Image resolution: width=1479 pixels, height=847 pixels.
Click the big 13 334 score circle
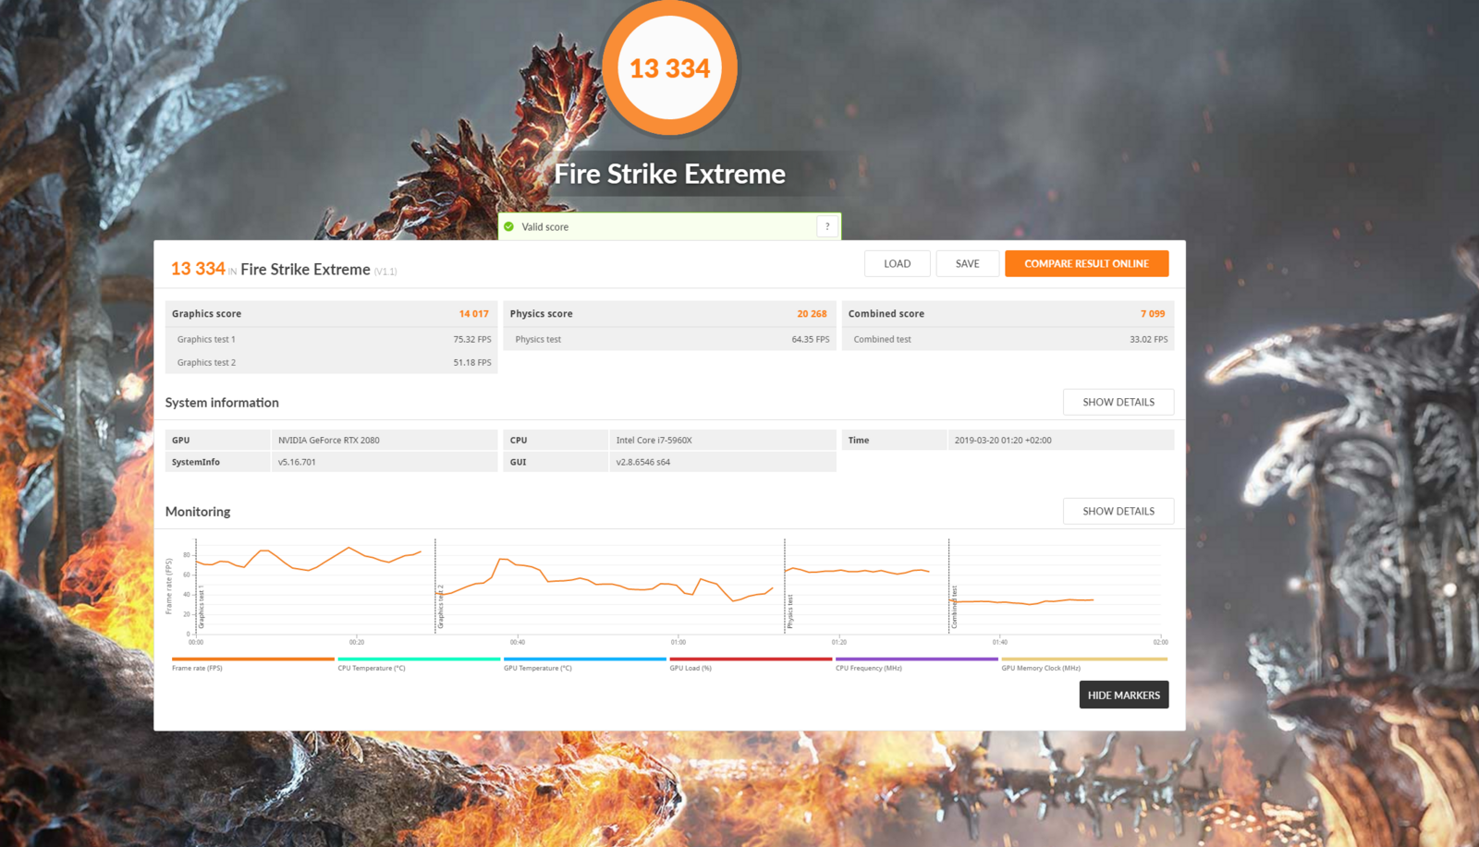(670, 68)
